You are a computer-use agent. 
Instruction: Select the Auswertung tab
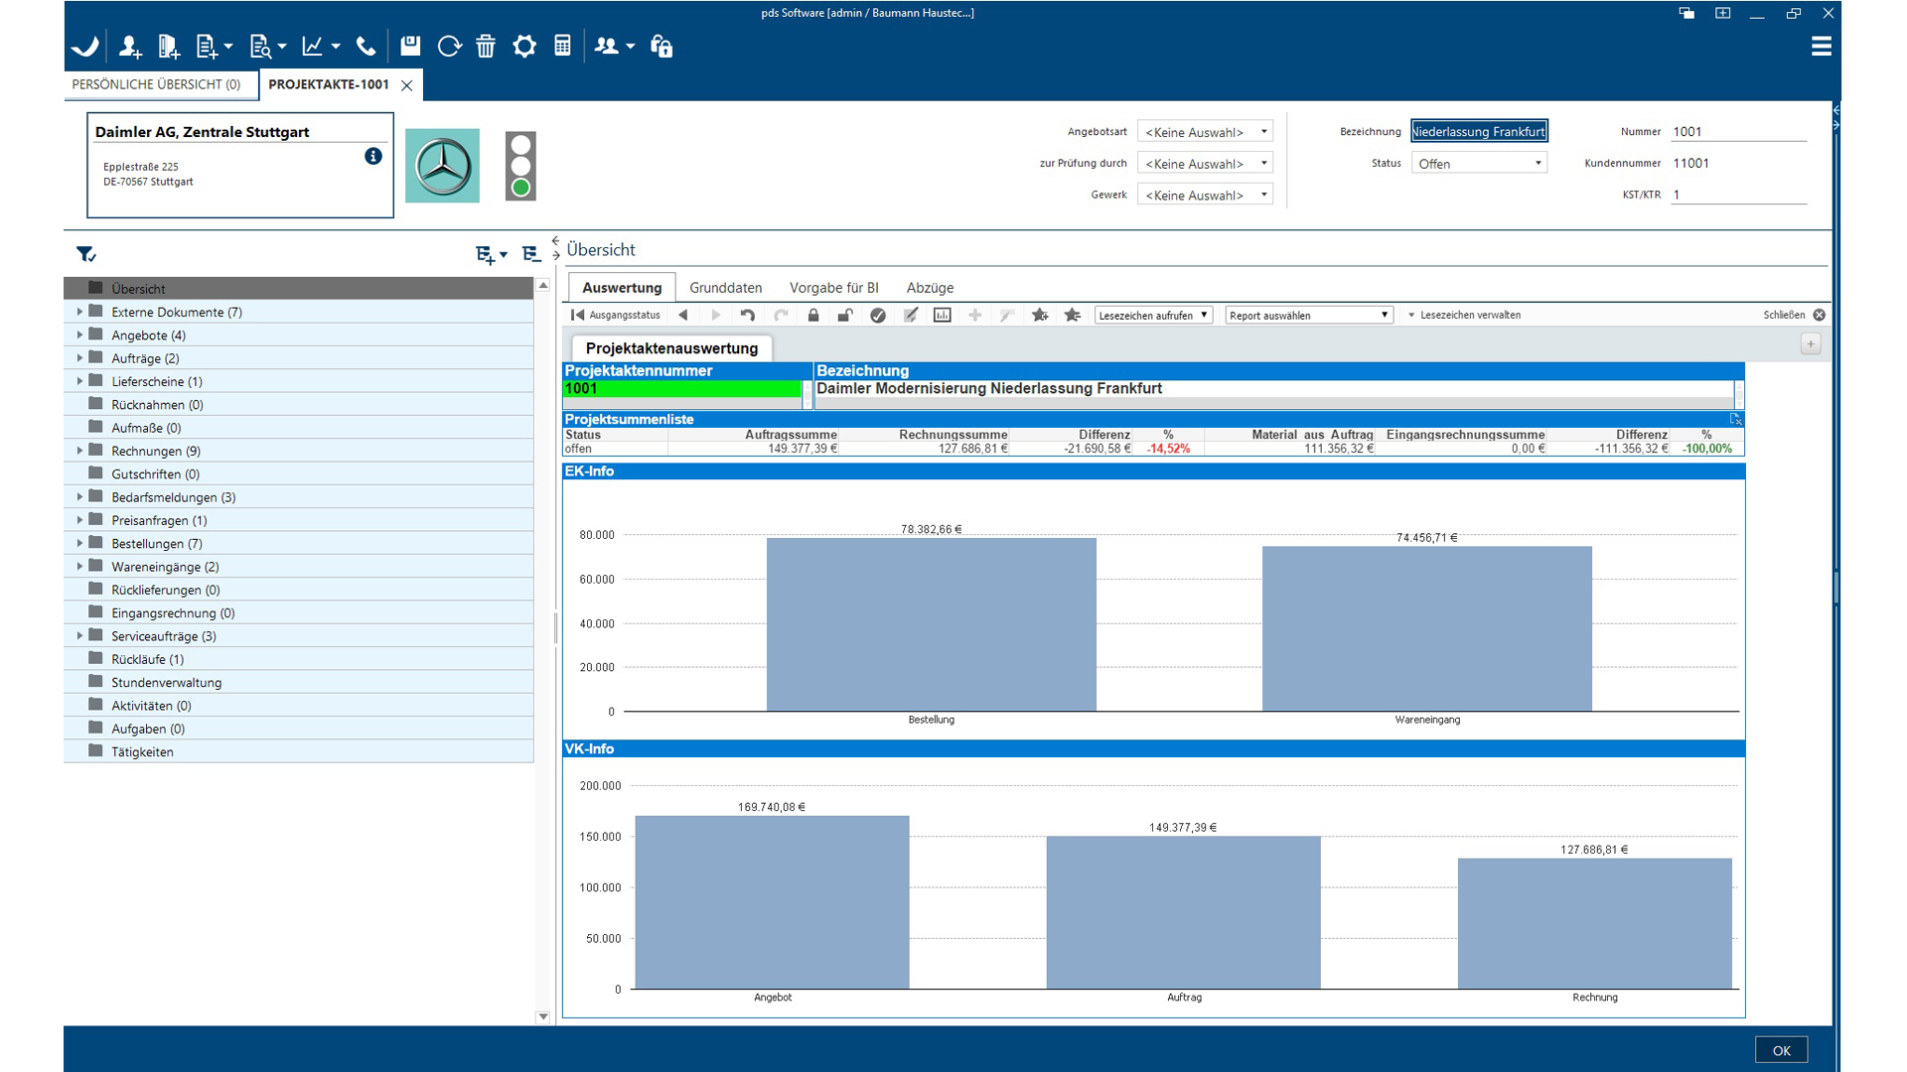(x=622, y=288)
